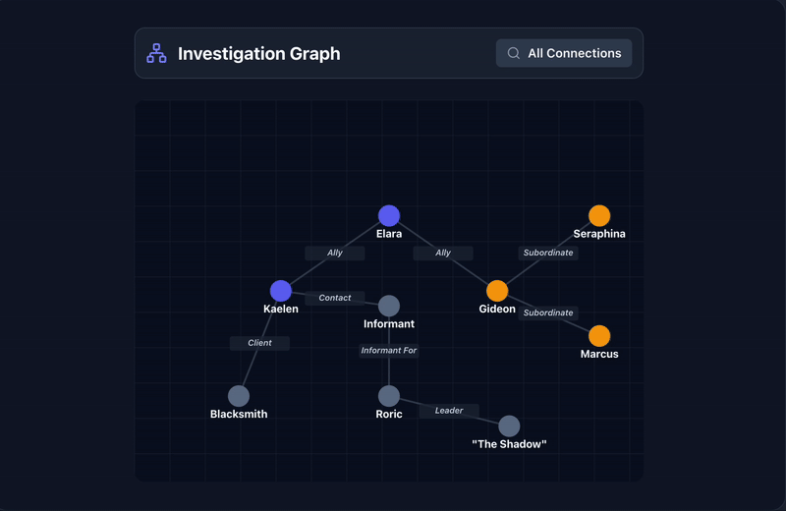Viewport: 786px width, 511px height.
Task: Click the Marcus name label
Action: tap(599, 354)
